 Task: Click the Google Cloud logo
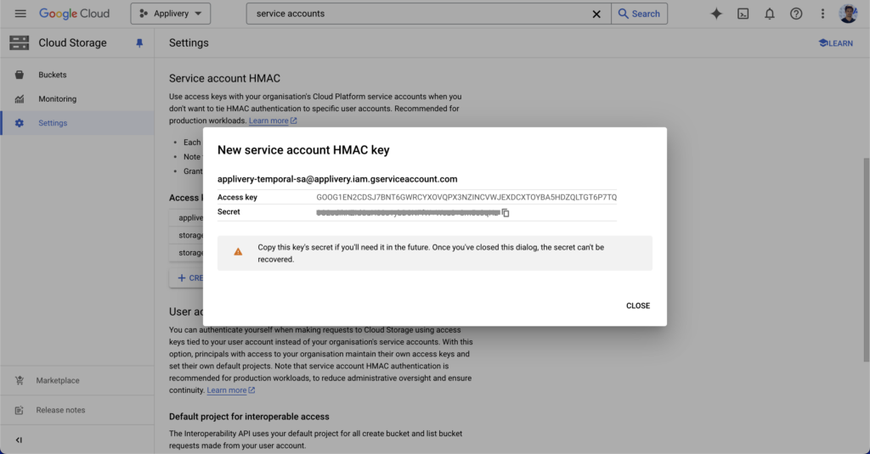[x=74, y=14]
